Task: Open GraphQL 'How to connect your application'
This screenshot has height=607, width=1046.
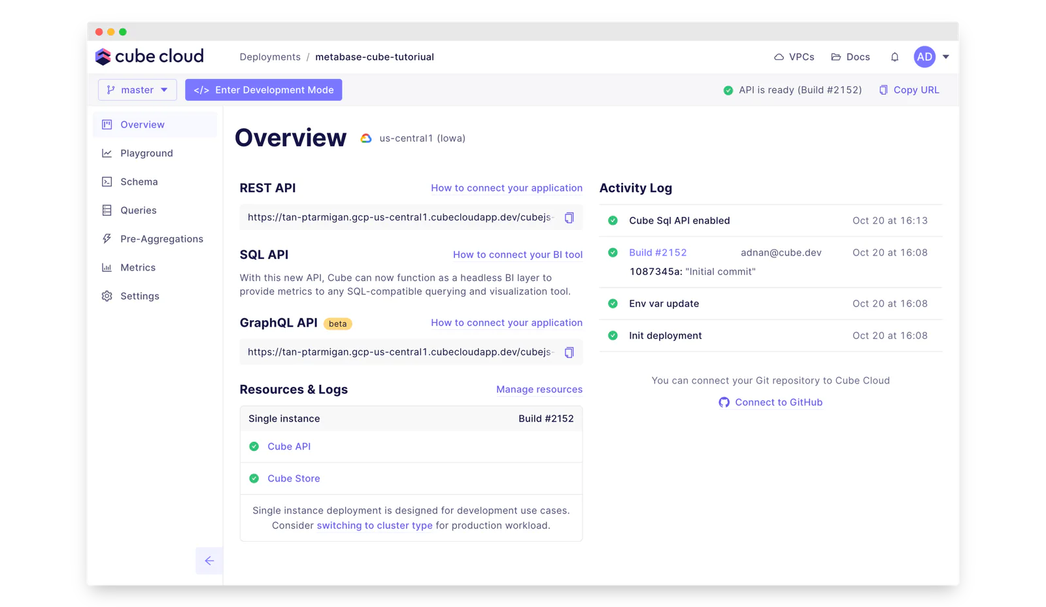Action: (507, 323)
